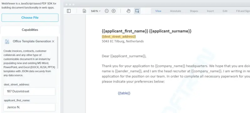The width and height of the screenshot is (250, 113).
Task: Open the view controls page icon
Action: 84,11
